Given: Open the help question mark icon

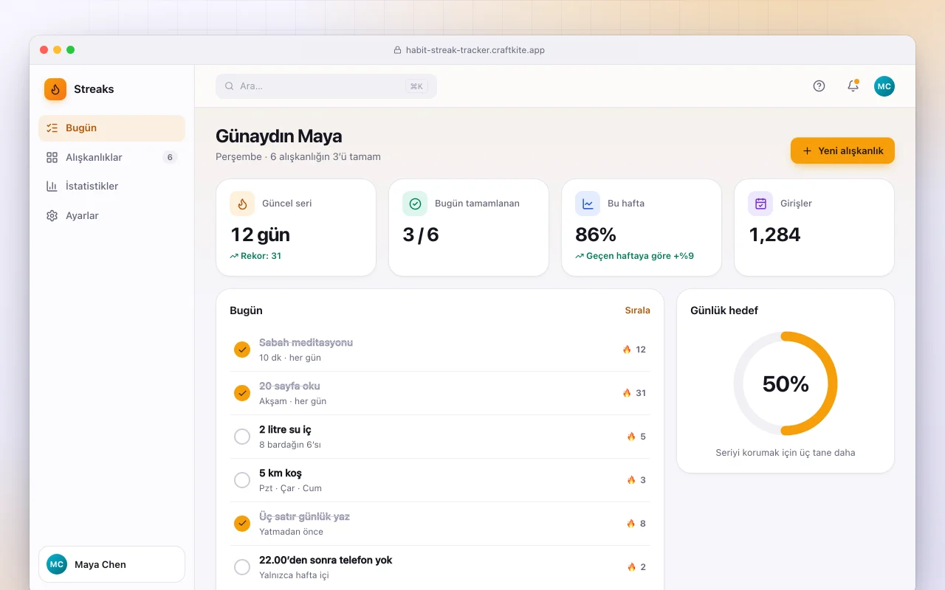Looking at the screenshot, I should point(819,86).
